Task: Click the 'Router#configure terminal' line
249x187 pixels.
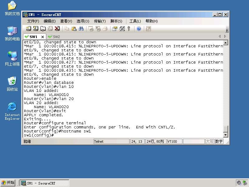Action: [x=55, y=123]
